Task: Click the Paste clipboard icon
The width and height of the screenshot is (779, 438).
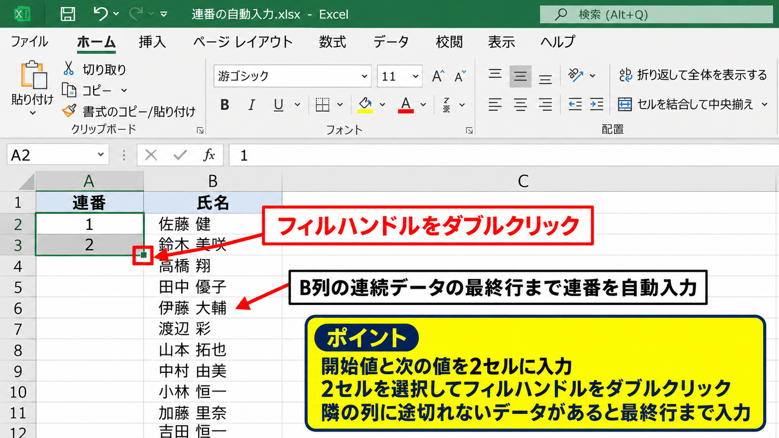Action: tap(34, 74)
